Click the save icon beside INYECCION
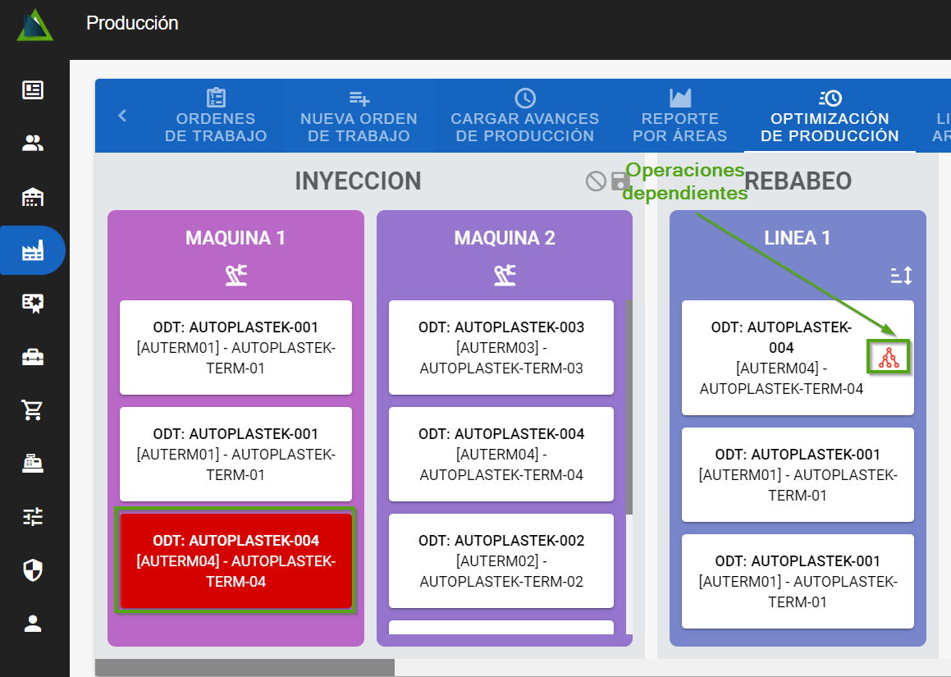Viewport: 951px width, 677px height. click(x=621, y=181)
